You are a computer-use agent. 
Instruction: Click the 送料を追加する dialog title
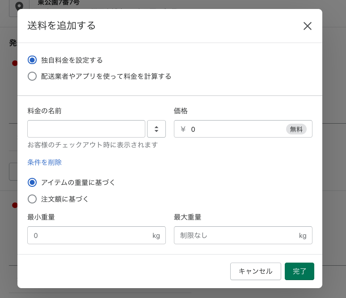point(61,26)
